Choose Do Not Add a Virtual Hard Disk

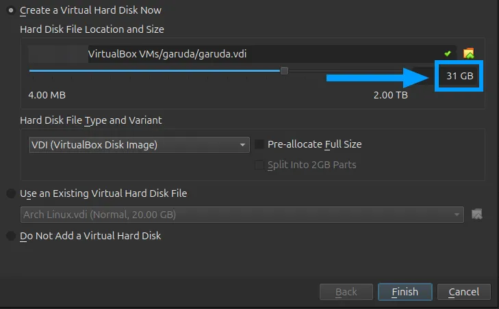click(x=11, y=236)
